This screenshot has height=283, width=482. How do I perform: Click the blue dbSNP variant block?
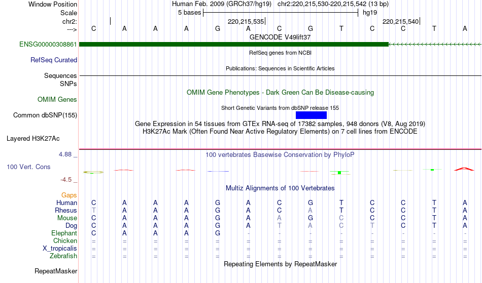[x=311, y=115]
